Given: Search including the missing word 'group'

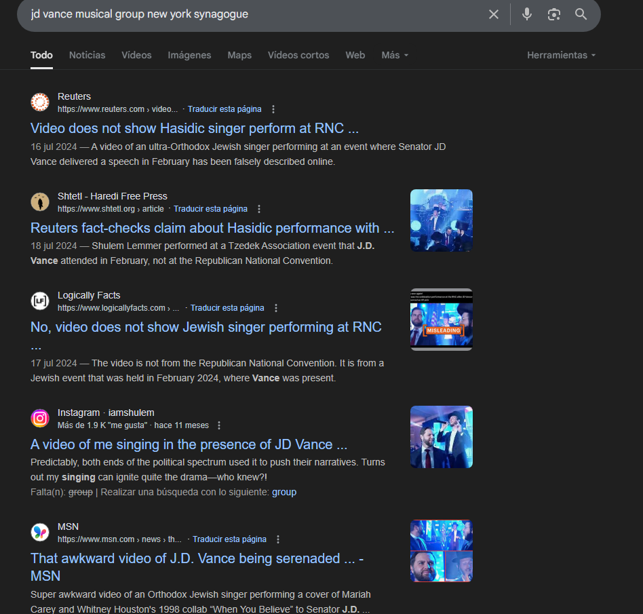Looking at the screenshot, I should click(284, 492).
